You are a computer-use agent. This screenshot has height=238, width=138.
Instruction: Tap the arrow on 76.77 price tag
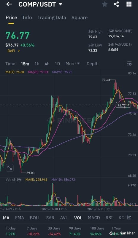click(x=128, y=105)
